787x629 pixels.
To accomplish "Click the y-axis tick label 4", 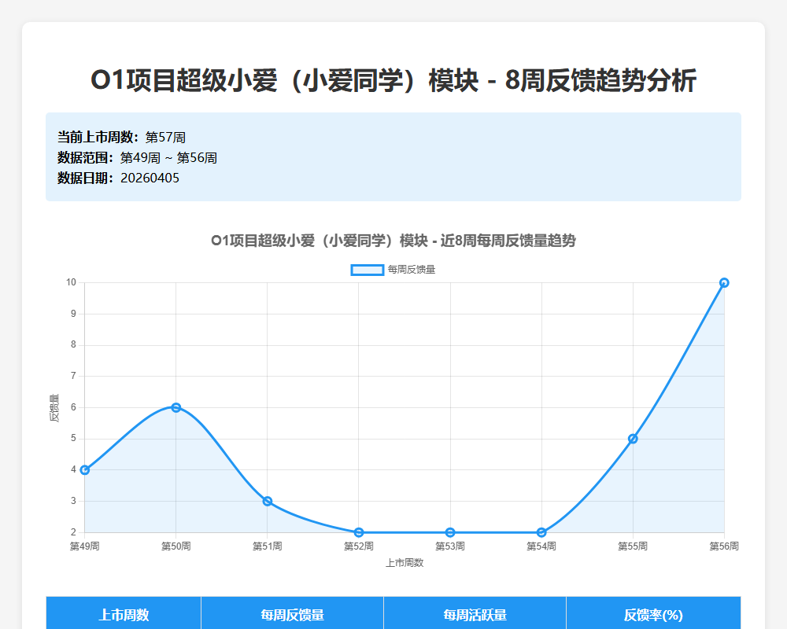I will click(x=74, y=470).
